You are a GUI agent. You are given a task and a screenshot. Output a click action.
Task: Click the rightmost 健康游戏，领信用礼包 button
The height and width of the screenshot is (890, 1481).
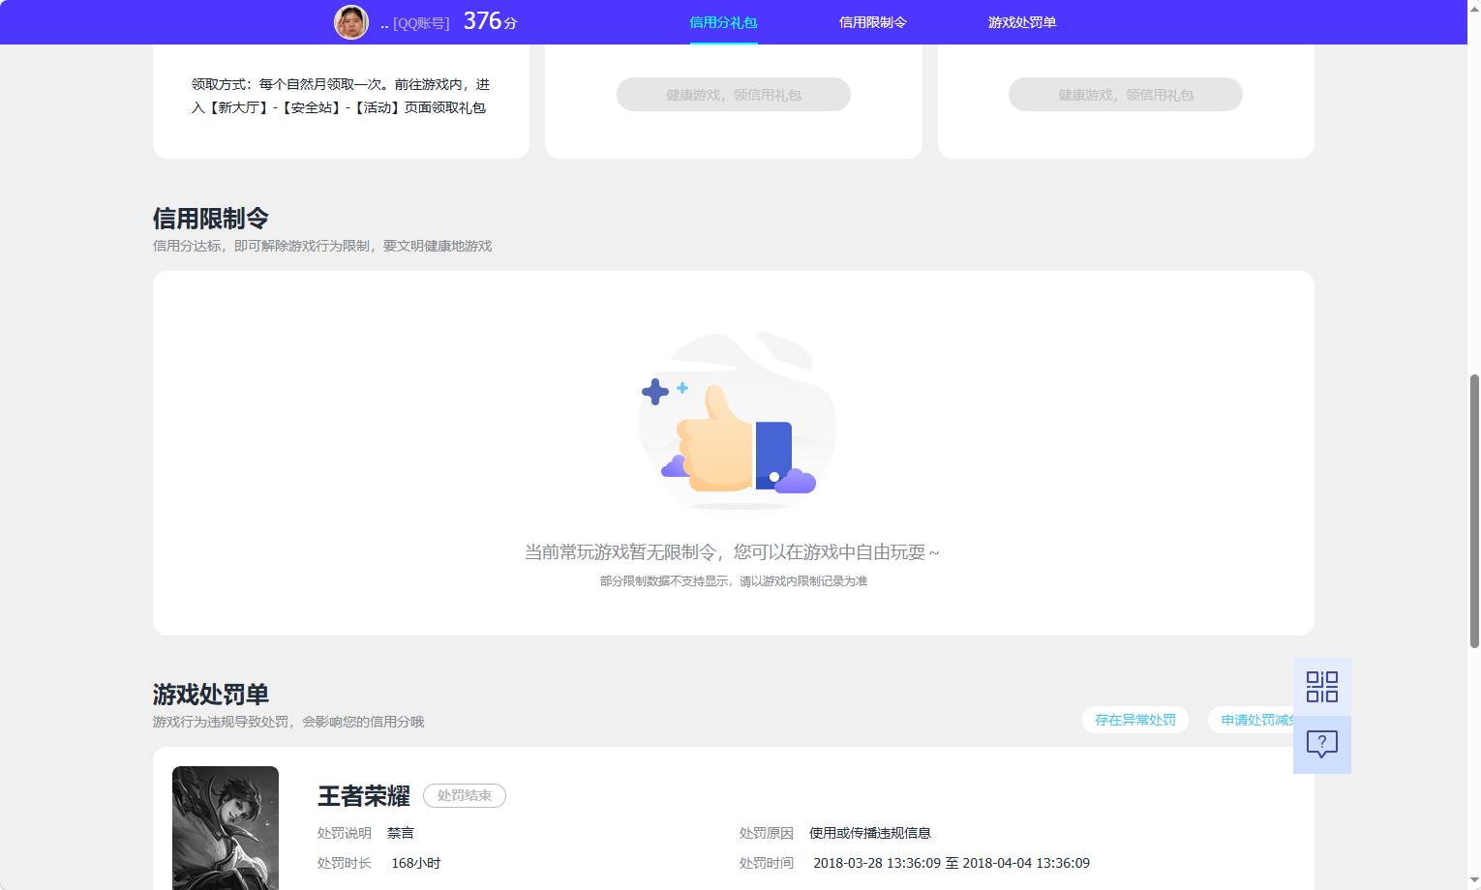[1126, 95]
